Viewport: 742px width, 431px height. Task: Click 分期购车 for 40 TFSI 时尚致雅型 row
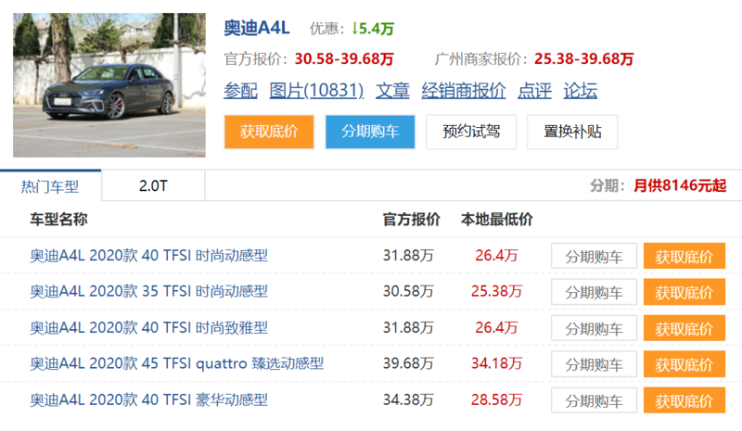pos(594,328)
